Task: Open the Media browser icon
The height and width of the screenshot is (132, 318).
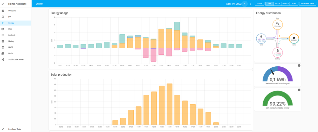Action: 3,53
